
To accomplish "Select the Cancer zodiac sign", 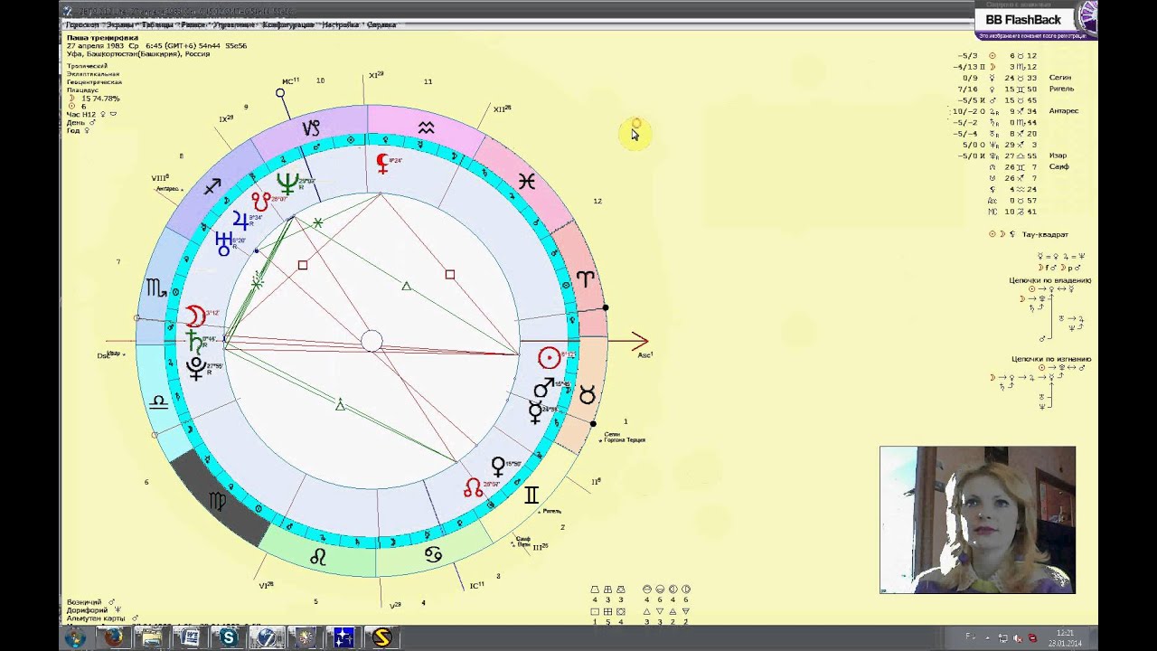I will tap(433, 554).
